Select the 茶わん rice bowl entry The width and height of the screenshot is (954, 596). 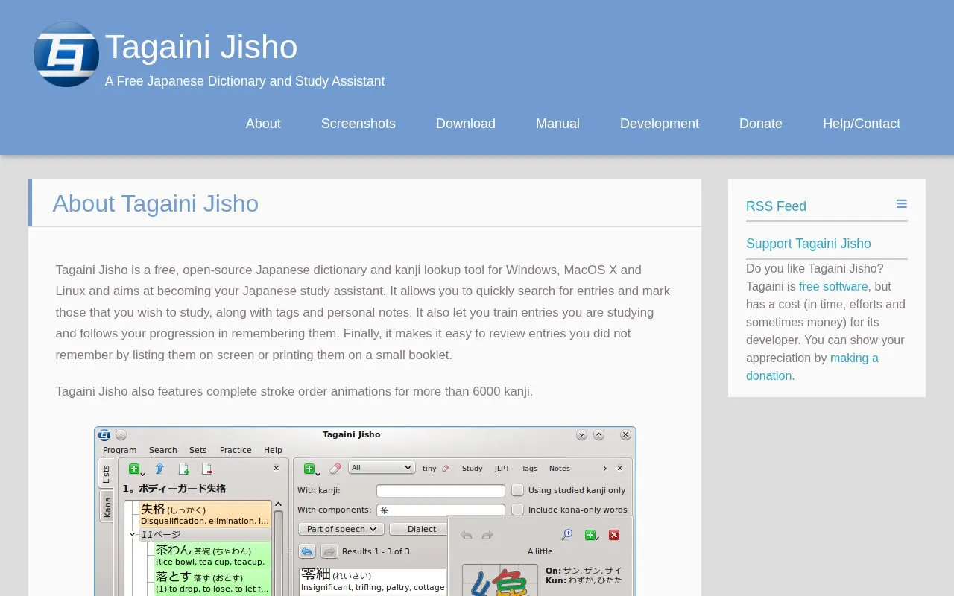tap(212, 555)
